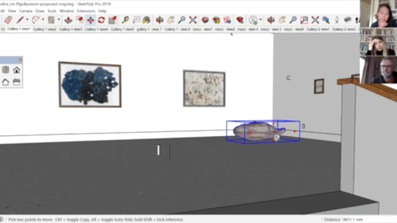Switch to mezz - view 5 scene tab

[x=271, y=29]
